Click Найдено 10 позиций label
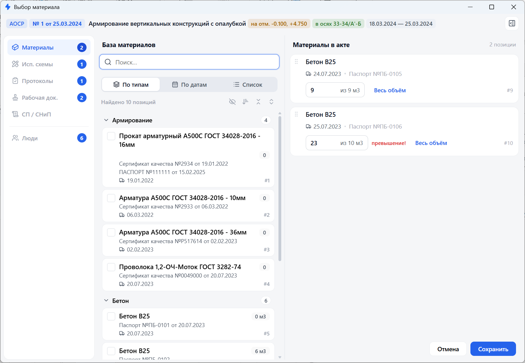The width and height of the screenshot is (525, 363). [128, 102]
